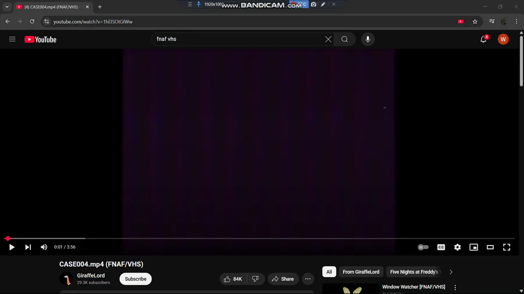Toggle closed captions
524x294 pixels.
pyautogui.click(x=441, y=247)
